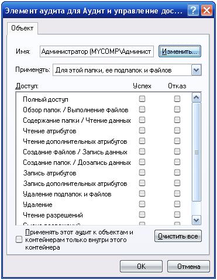
Task: Enable apply audit only within this container checkbox
Action: click(19, 240)
